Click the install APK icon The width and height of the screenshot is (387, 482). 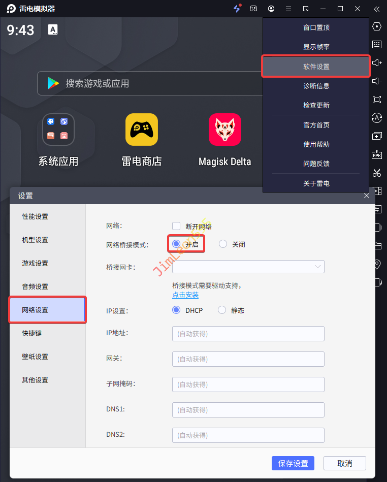(376, 154)
